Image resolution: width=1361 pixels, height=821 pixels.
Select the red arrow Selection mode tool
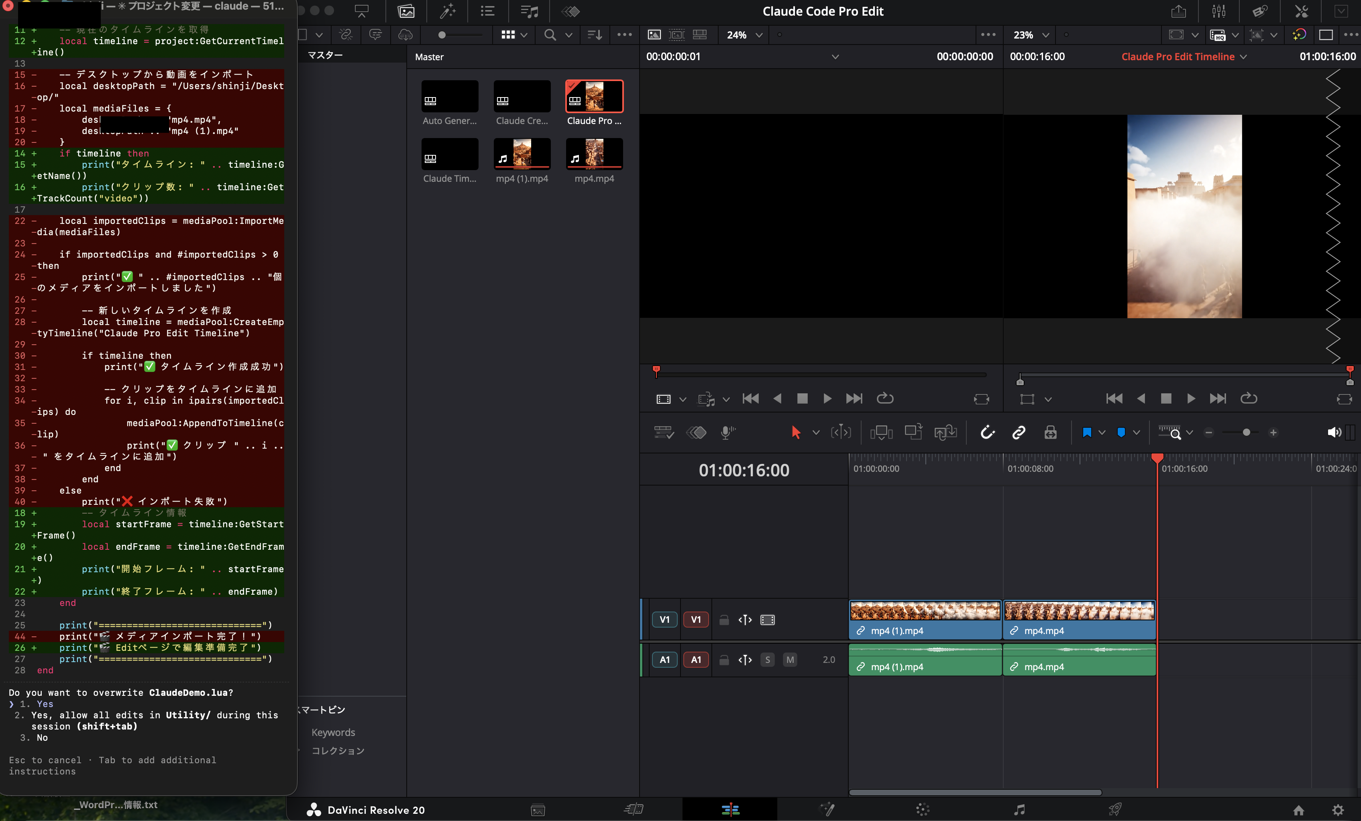pyautogui.click(x=795, y=432)
